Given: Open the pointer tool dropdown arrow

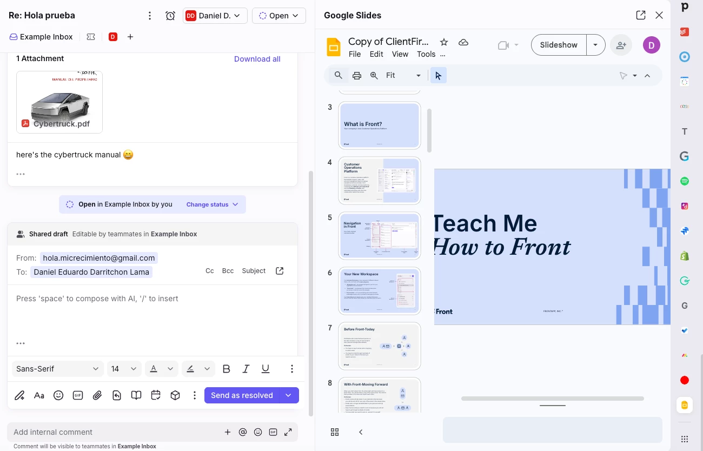Looking at the screenshot, I should (x=635, y=76).
